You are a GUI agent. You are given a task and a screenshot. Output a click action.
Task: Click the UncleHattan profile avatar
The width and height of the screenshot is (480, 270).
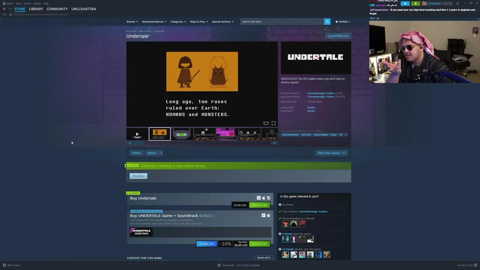424,3
